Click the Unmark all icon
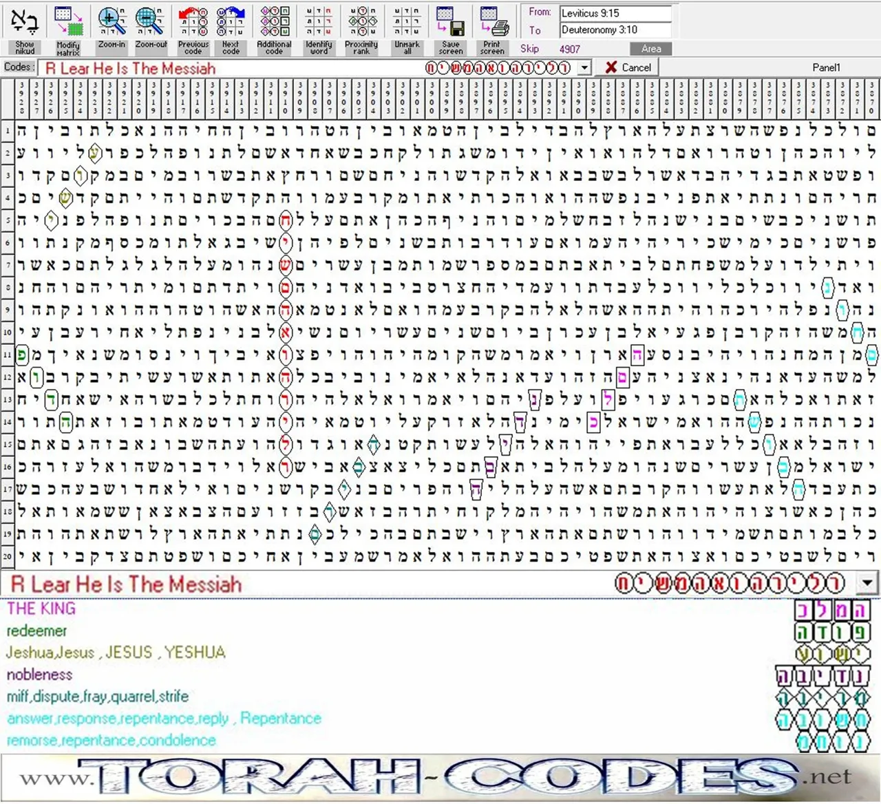 coord(407,22)
